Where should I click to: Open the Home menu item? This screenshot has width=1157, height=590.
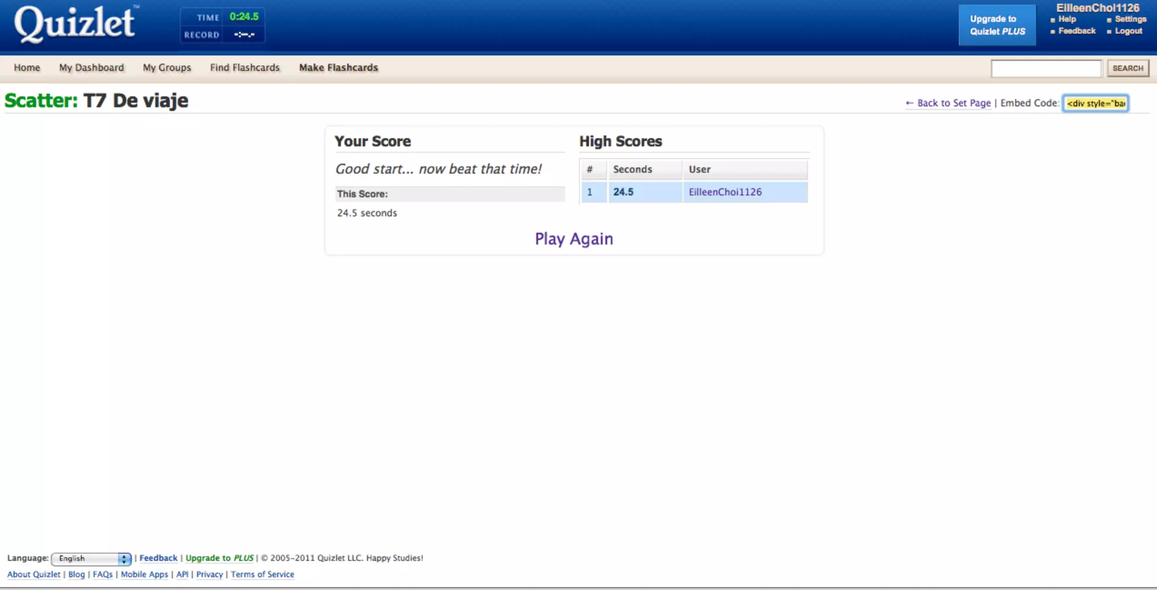tap(27, 68)
